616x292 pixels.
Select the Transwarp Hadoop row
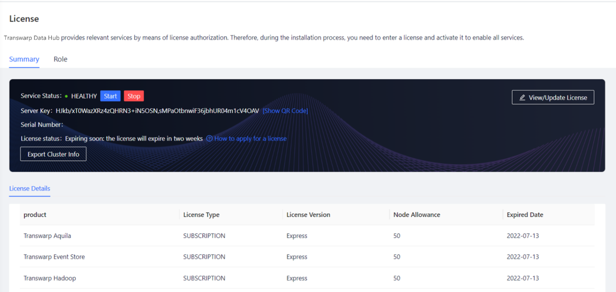(307, 278)
